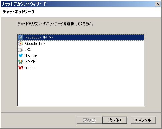The image size is (162, 129).
Task: Click the キャンセル button
Action: (x=143, y=120)
